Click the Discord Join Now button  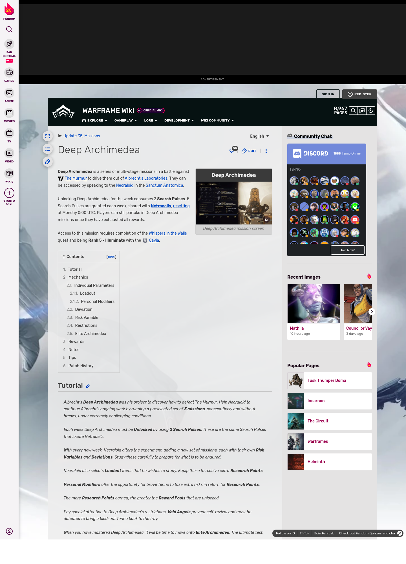pos(348,250)
